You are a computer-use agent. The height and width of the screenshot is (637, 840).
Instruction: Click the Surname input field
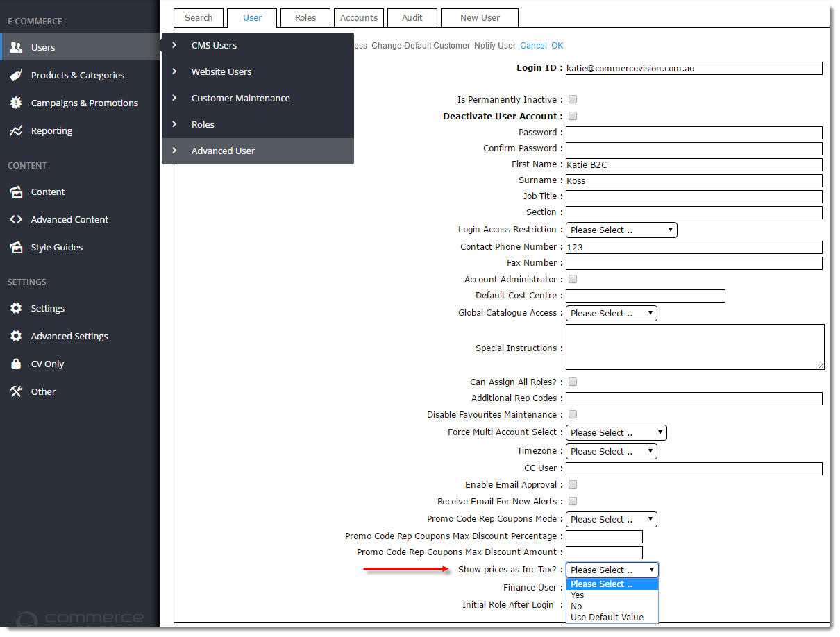[694, 180]
